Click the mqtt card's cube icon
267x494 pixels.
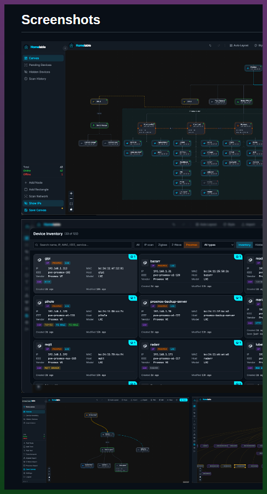[39, 346]
